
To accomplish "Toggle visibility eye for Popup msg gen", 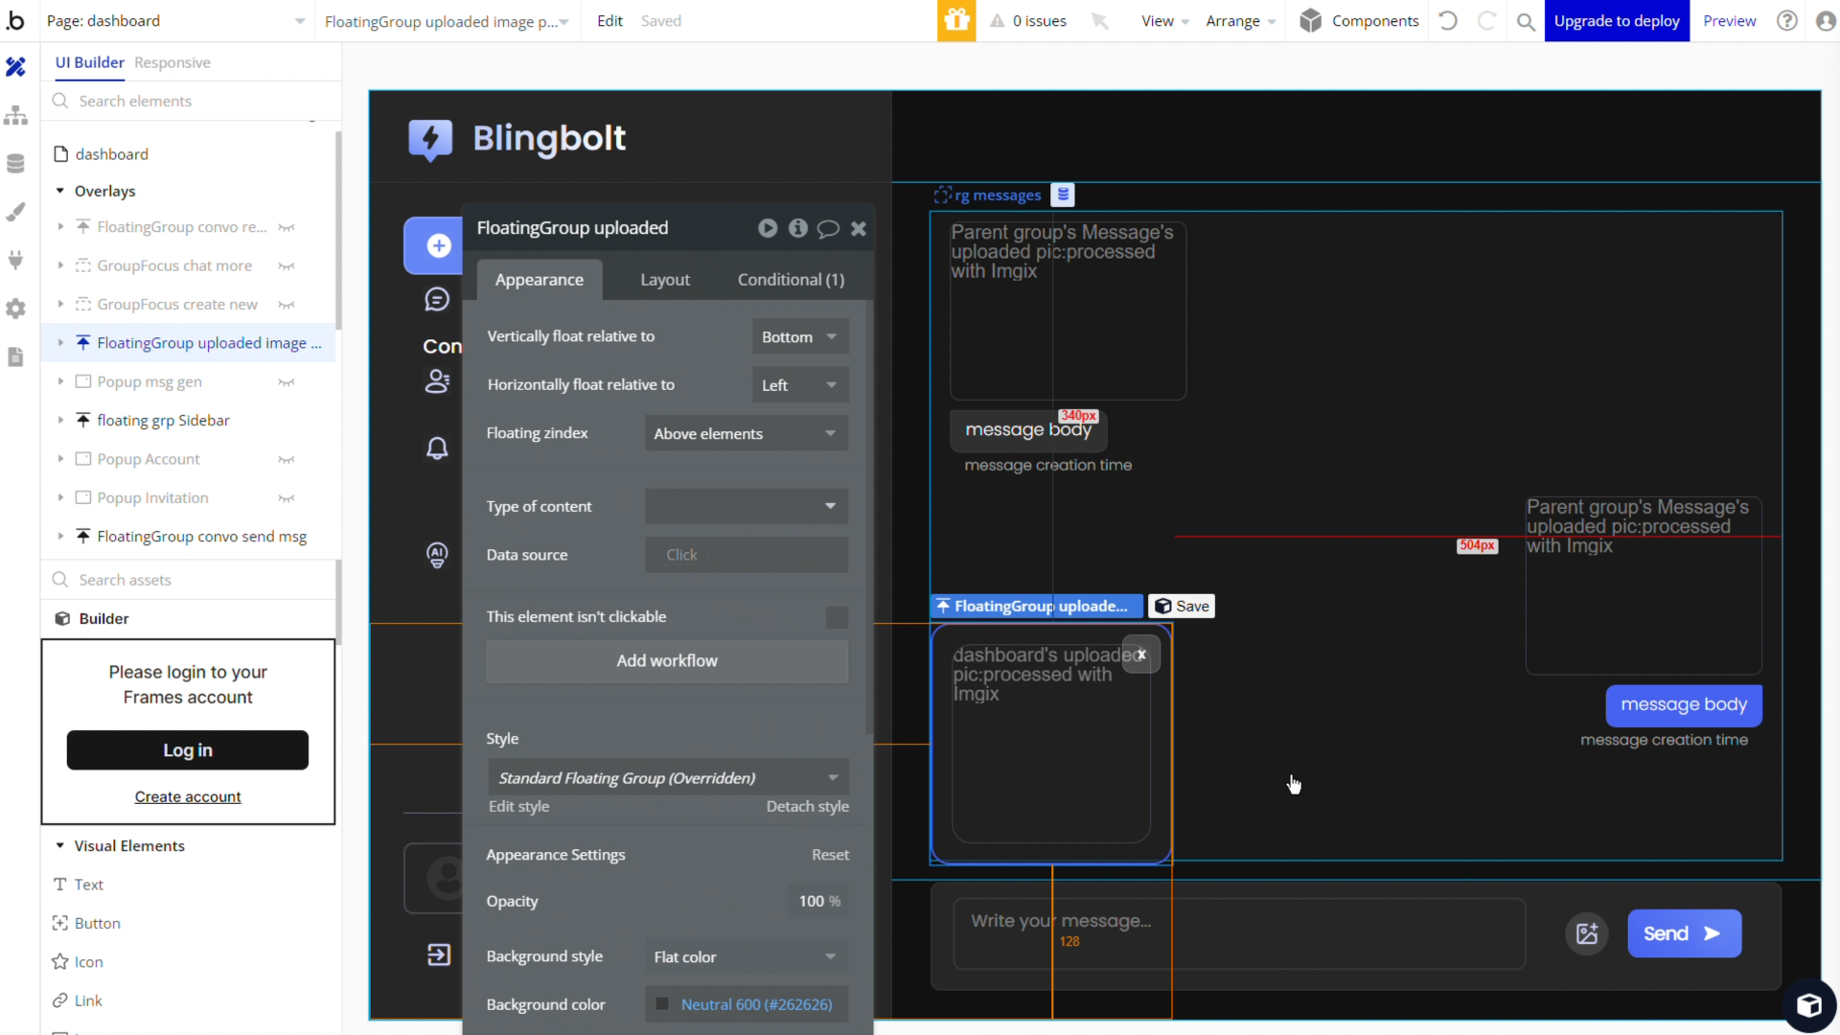I will tap(286, 382).
